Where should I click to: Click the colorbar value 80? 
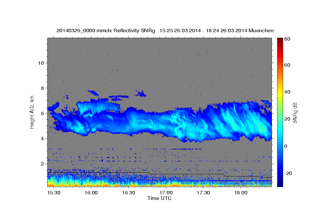(288, 39)
